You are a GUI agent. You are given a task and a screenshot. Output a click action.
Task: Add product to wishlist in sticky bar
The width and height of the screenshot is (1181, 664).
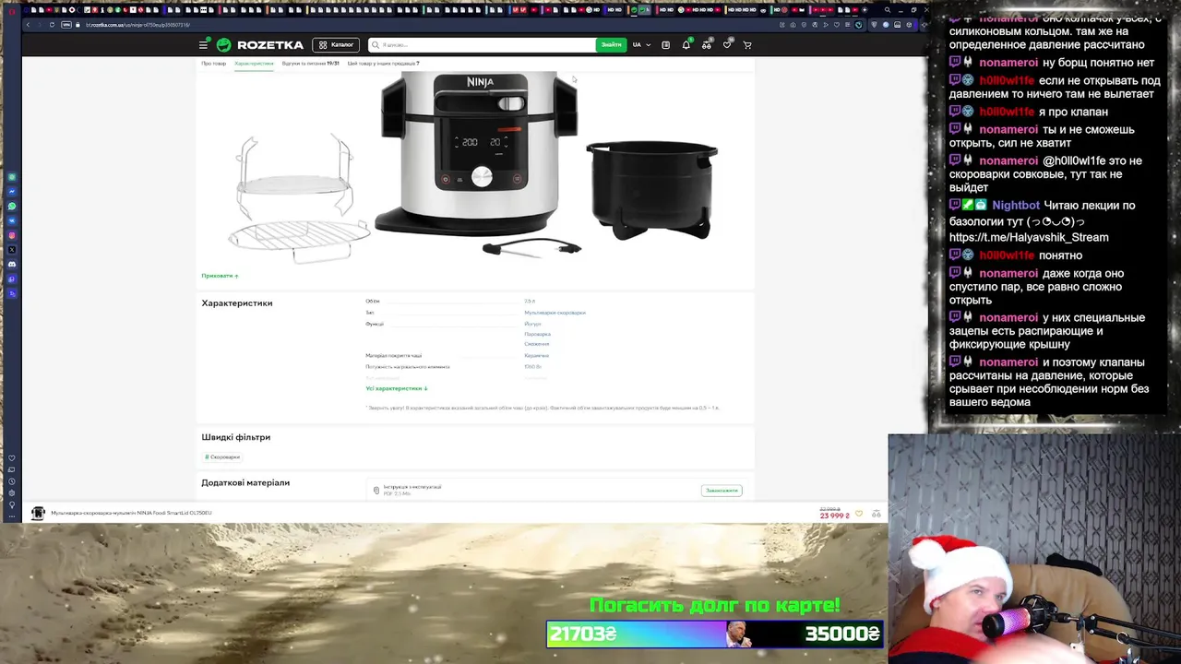click(x=859, y=514)
